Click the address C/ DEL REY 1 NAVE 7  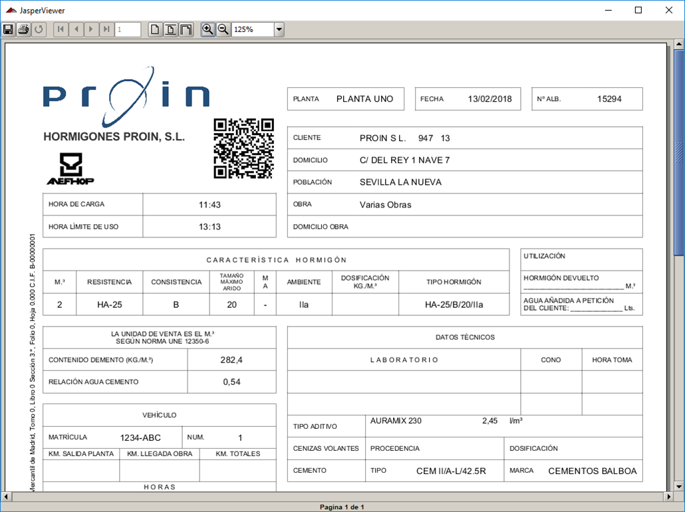pos(404,160)
